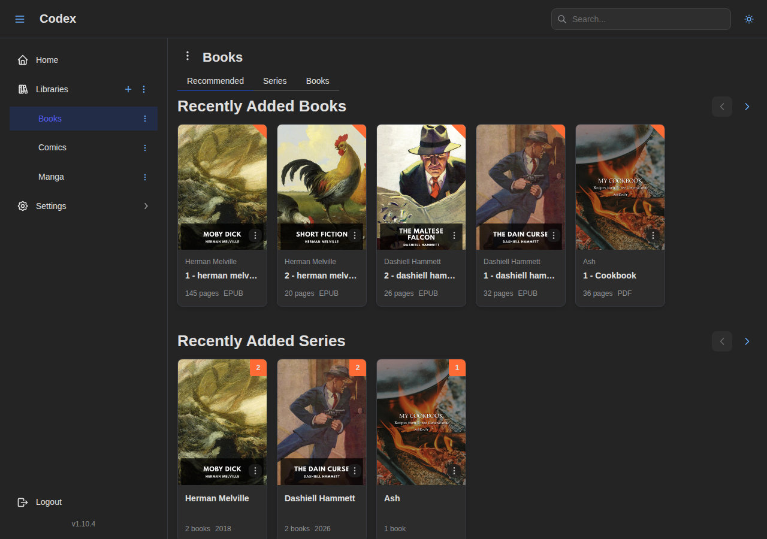767x539 pixels.
Task: Open the Maltese Falcon card options menu
Action: click(x=454, y=235)
